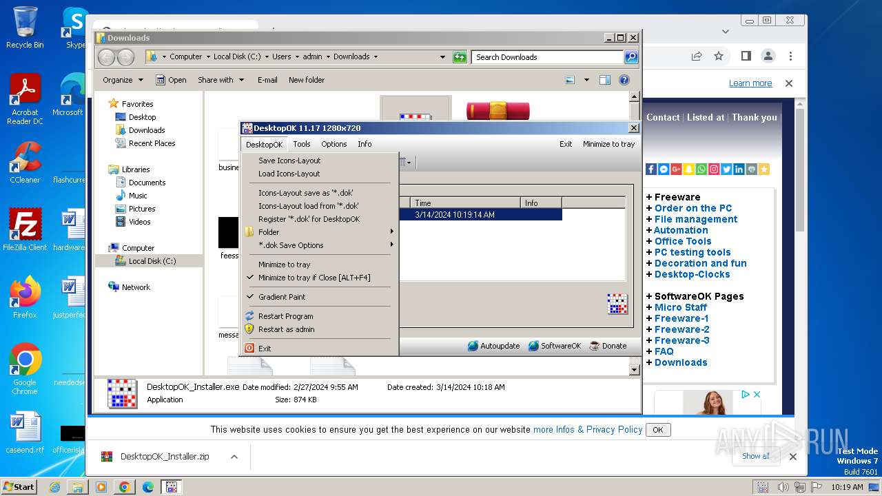Click the Explorer Forward button
The width and height of the screenshot is (882, 496).
coord(125,57)
